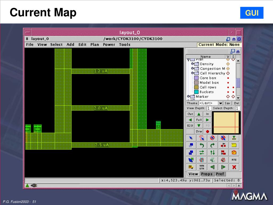Toggle visibility diamond for Cell Hierarchy
Screen dimensions: 273x205
coord(228,73)
